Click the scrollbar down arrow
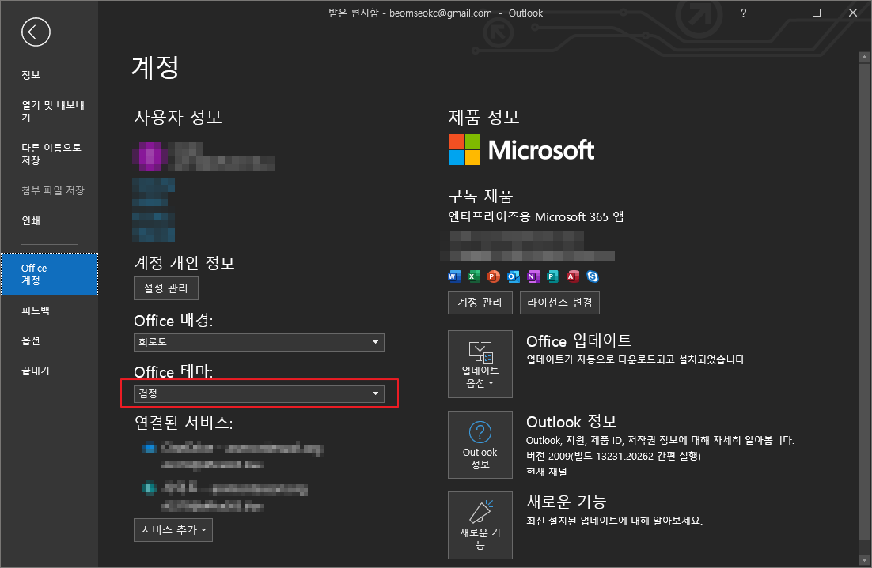872x568 pixels. pos(864,559)
